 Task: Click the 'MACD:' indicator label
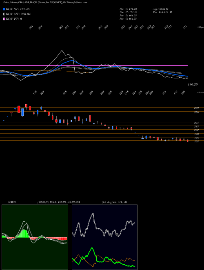tap(12, 202)
